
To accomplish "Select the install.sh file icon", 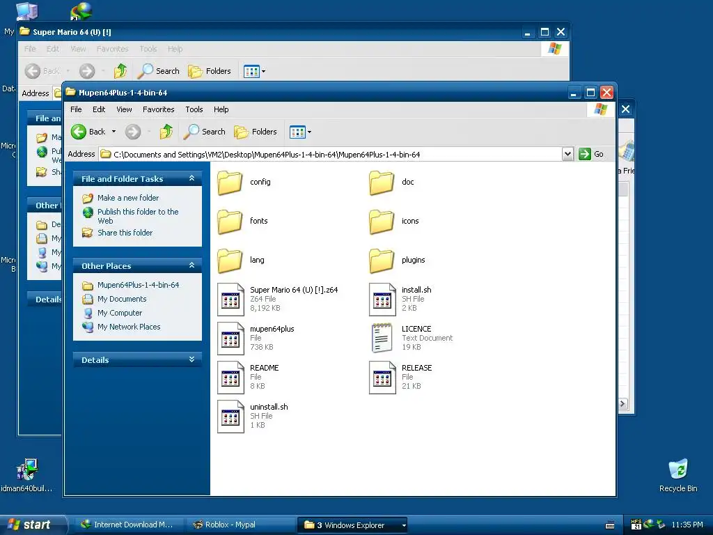I will tap(382, 300).
